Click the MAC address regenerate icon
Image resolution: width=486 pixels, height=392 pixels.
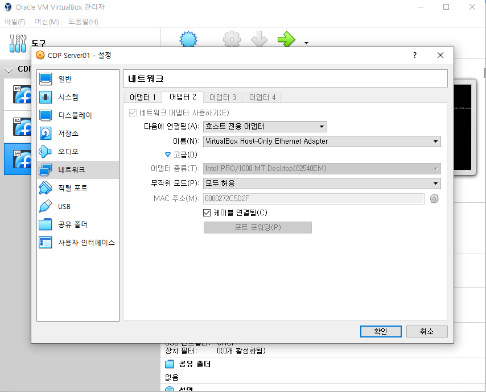click(x=434, y=199)
